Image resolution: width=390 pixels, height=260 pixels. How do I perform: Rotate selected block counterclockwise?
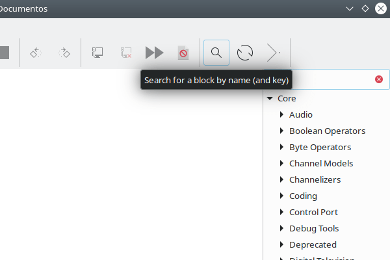(36, 53)
